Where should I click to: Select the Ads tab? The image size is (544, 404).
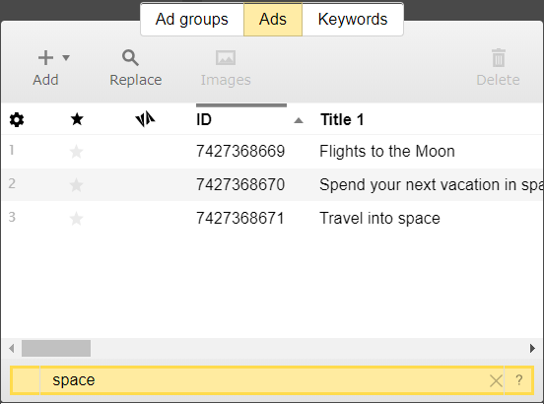point(273,19)
